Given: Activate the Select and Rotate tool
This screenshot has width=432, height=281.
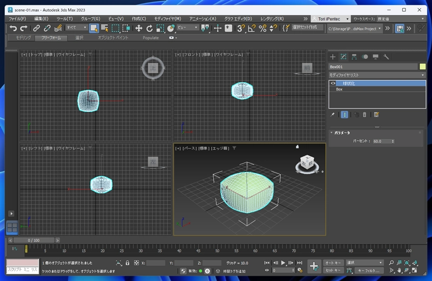Looking at the screenshot, I should [x=150, y=28].
